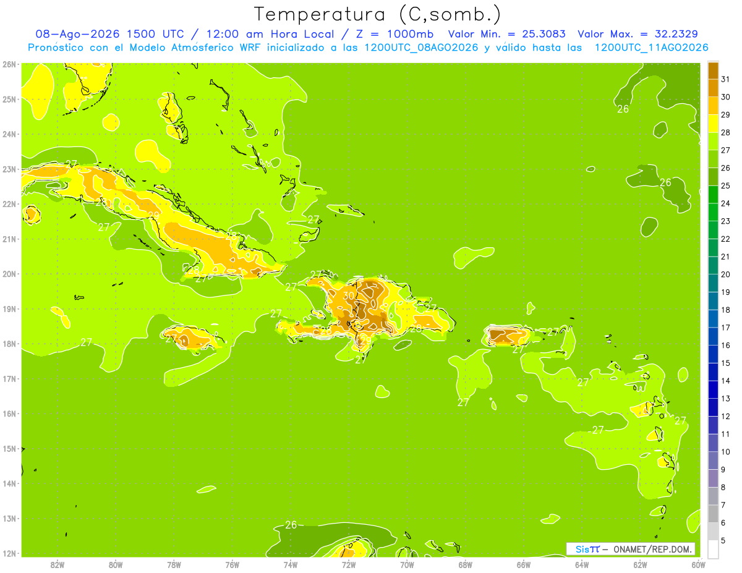This screenshot has width=742, height=573.
Task: Click the "ONAMET/REP.DOM." credit label
Action: [654, 549]
